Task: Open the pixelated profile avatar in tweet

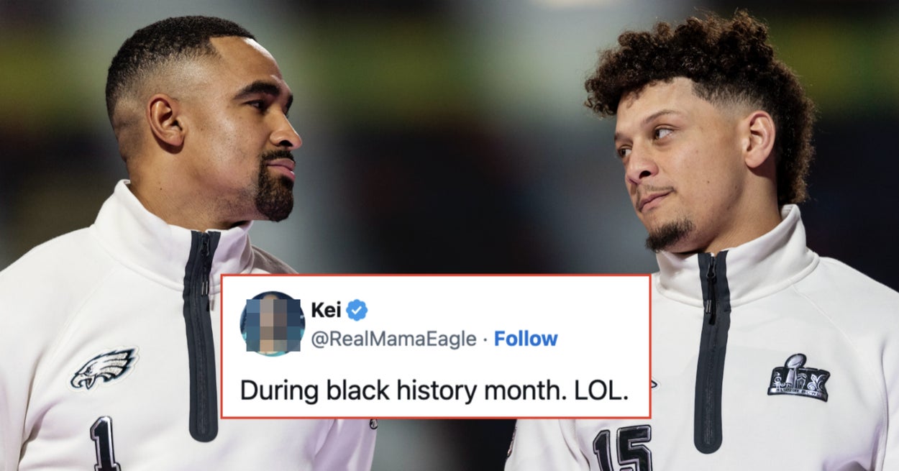Action: 272,324
